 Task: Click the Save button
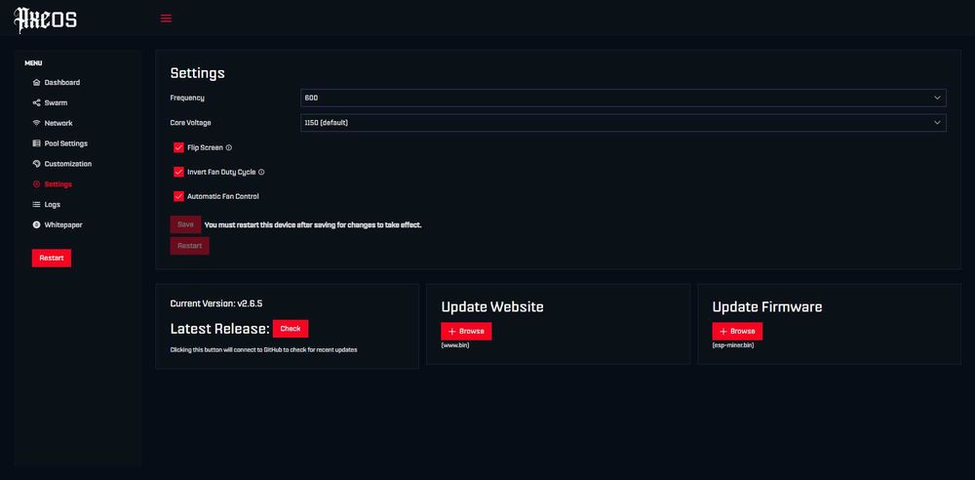click(x=185, y=224)
